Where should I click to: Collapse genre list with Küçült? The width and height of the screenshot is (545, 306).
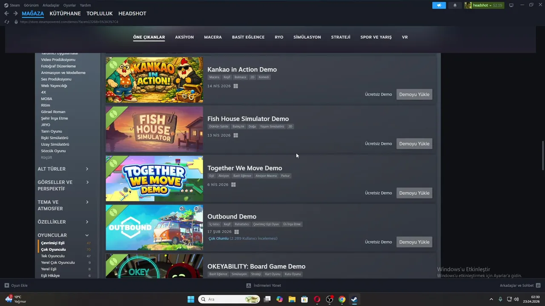(x=46, y=157)
